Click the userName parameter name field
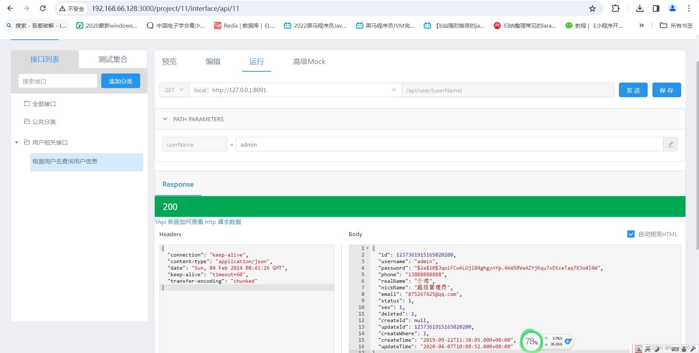699x353 pixels. 195,144
